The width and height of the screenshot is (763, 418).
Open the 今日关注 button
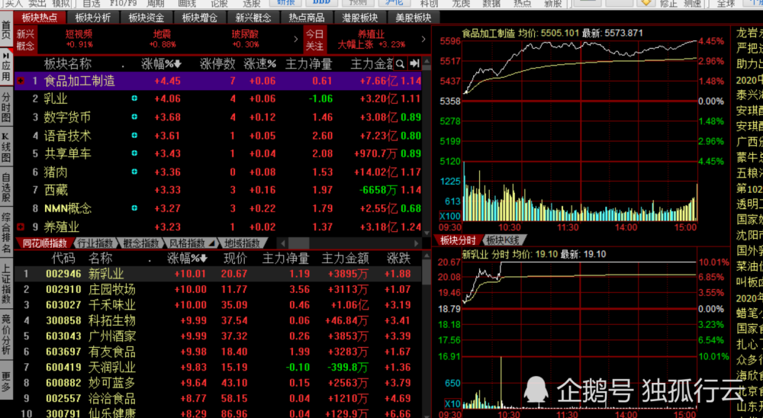point(314,40)
